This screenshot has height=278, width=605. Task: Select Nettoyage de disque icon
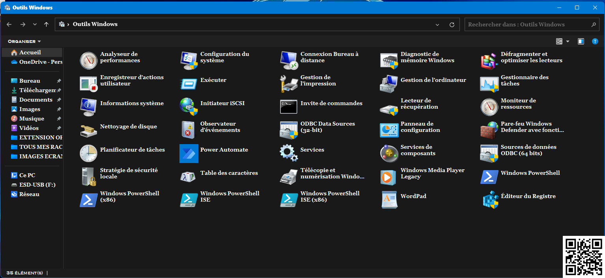tap(88, 130)
